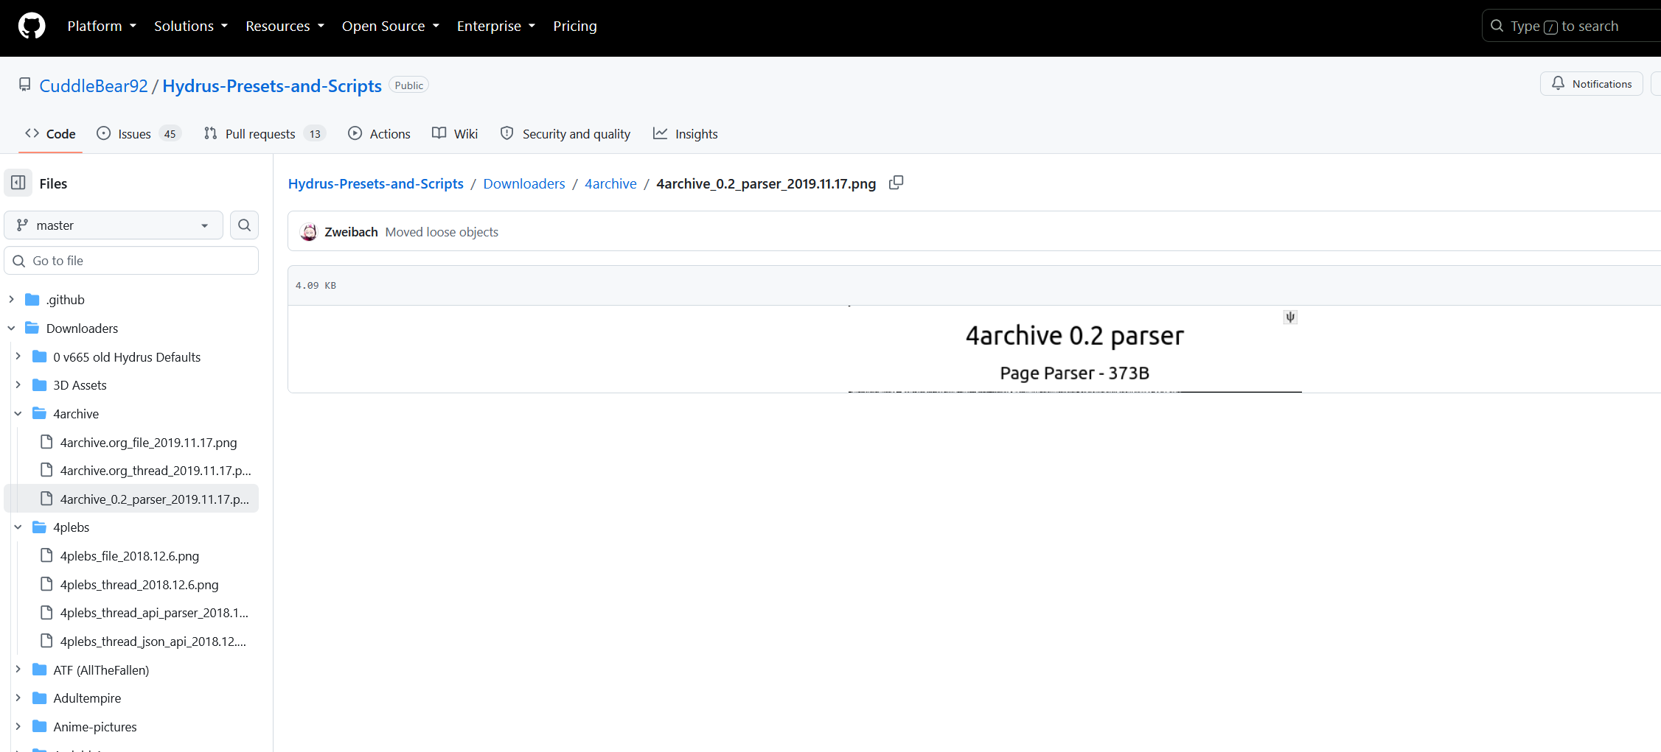Collapse the 4archive folder chevron
This screenshot has height=752, width=1661.
[18, 413]
